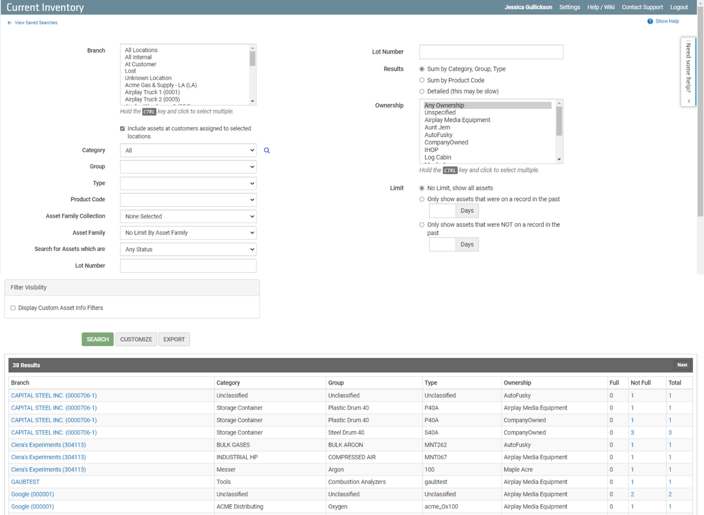
Task: Open the Asset Family dropdown
Action: pos(188,232)
